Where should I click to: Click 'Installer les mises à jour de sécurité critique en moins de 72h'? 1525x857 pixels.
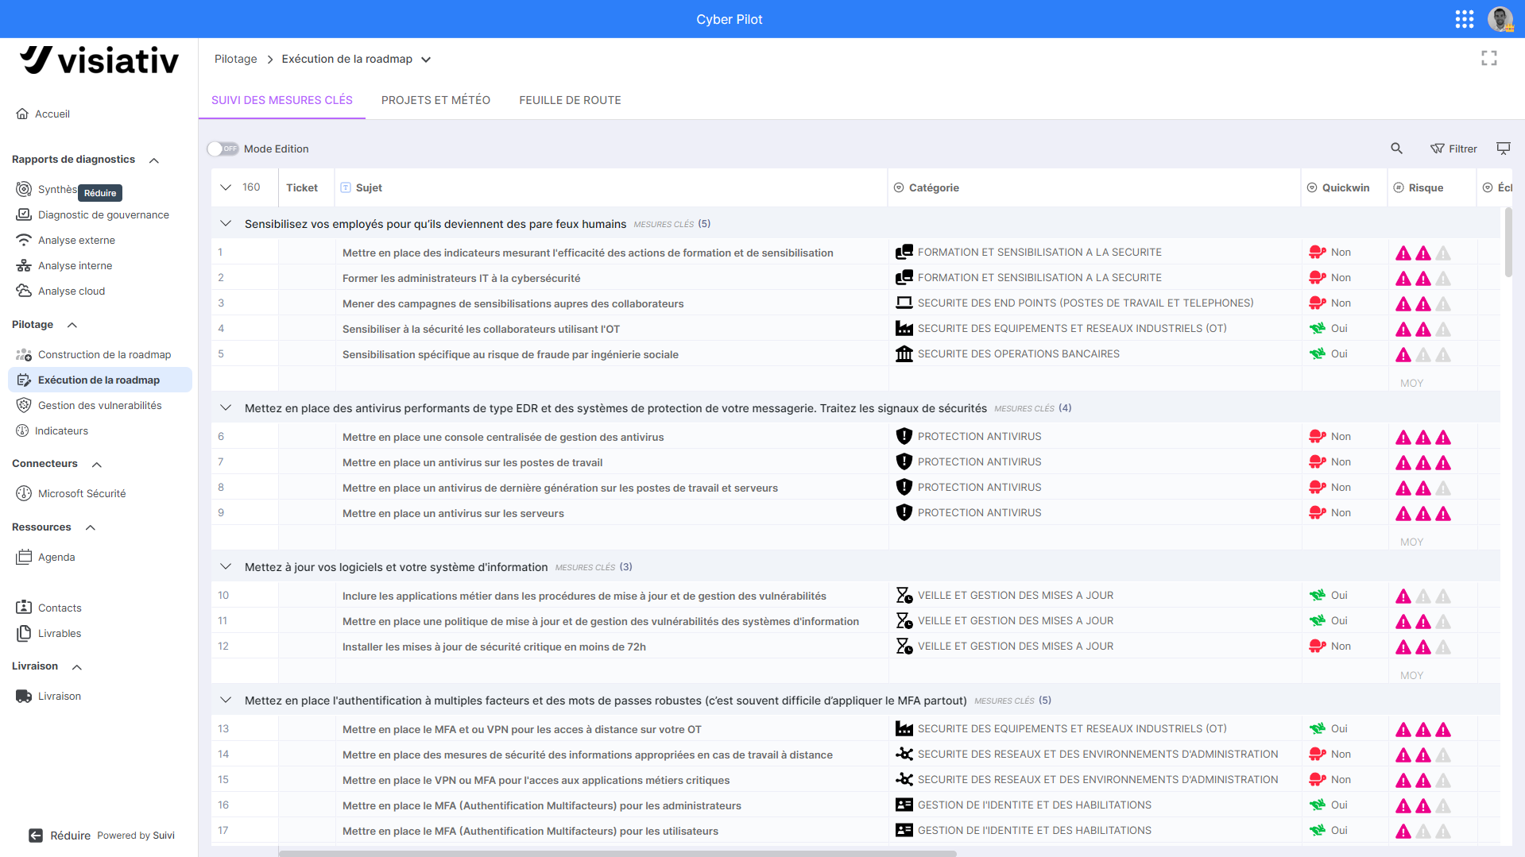(493, 647)
